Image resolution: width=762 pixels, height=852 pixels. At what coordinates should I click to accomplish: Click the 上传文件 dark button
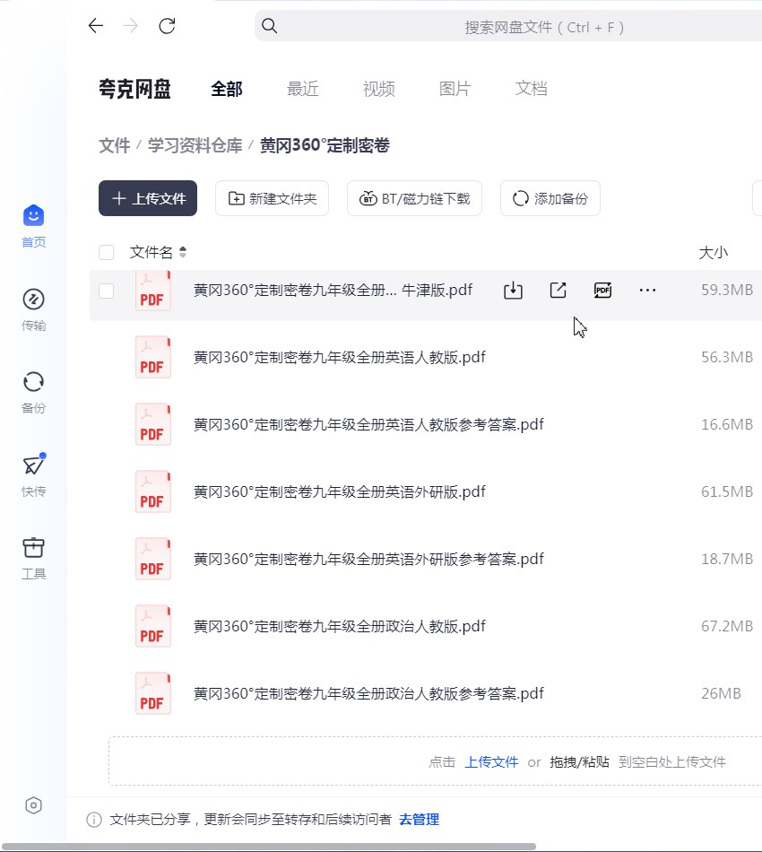coord(148,198)
